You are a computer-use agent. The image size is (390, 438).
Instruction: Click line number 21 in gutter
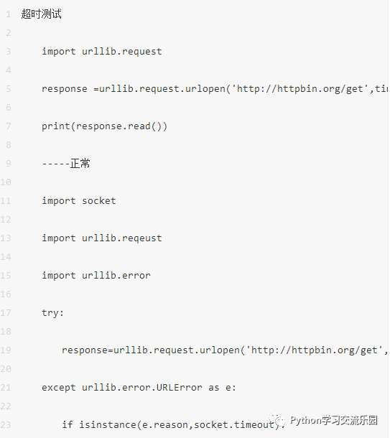(x=6, y=388)
